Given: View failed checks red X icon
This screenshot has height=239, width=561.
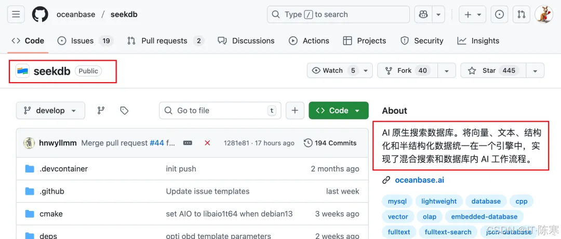Looking at the screenshot, I should click(207, 143).
